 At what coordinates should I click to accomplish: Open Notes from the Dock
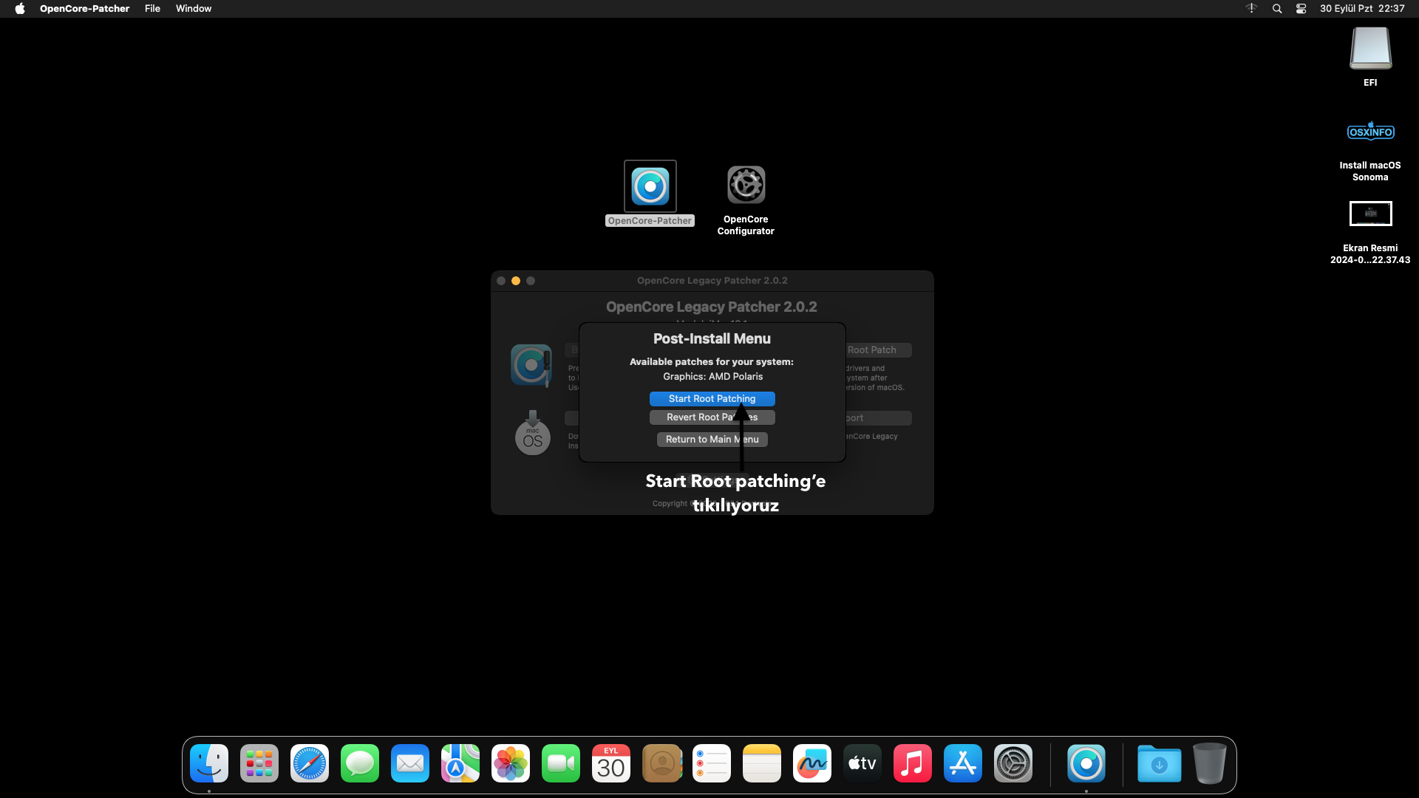click(762, 763)
